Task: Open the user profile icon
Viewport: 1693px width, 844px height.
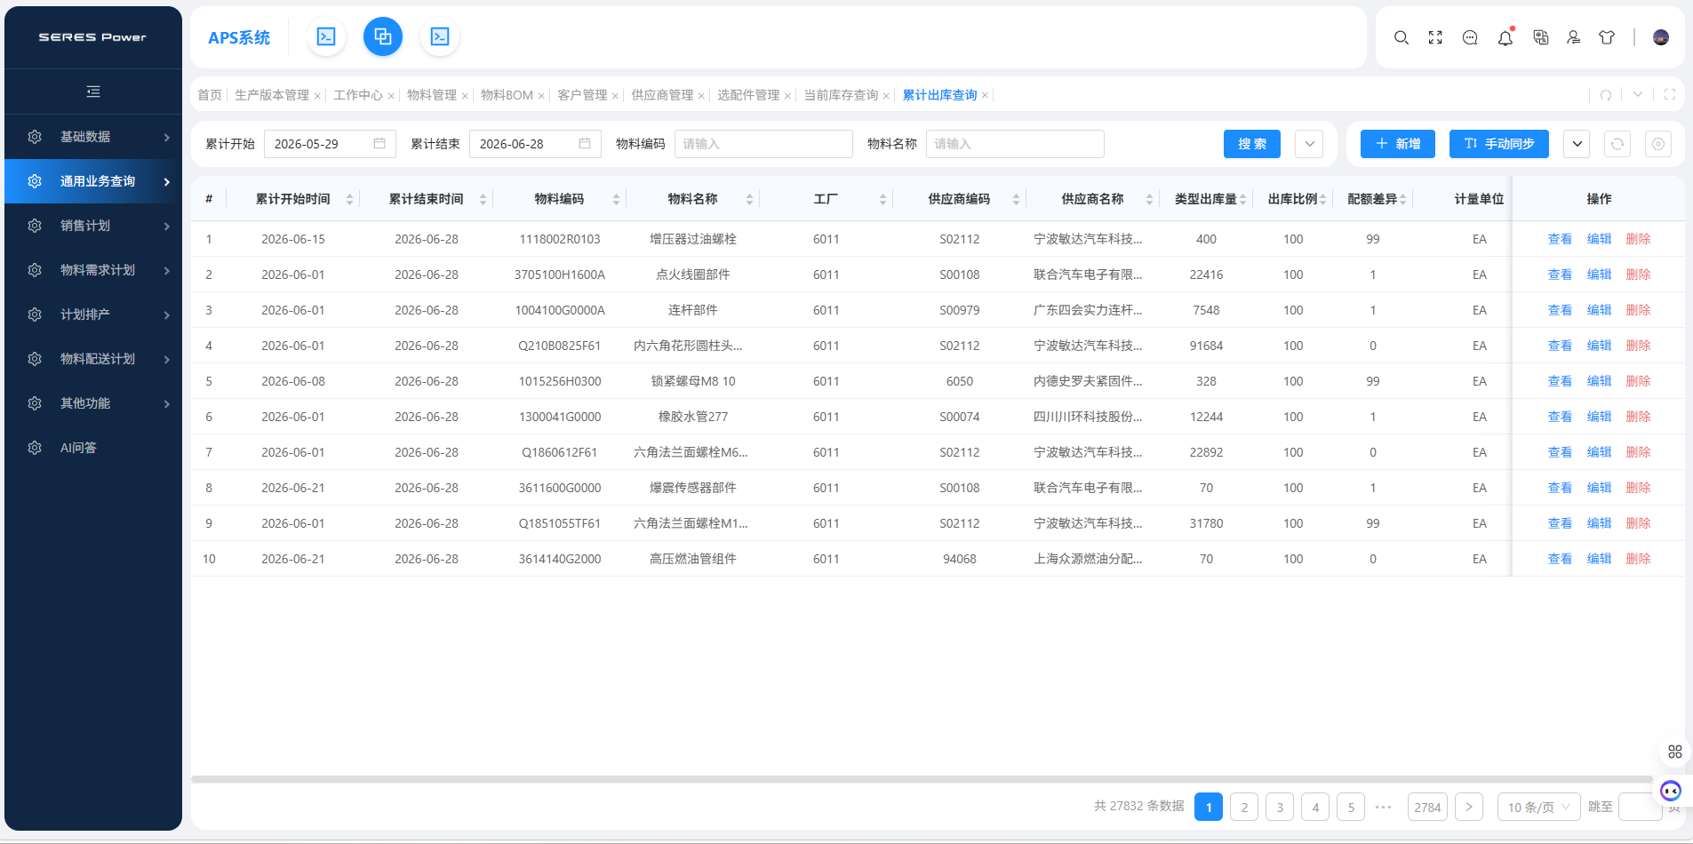Action: point(1574,37)
